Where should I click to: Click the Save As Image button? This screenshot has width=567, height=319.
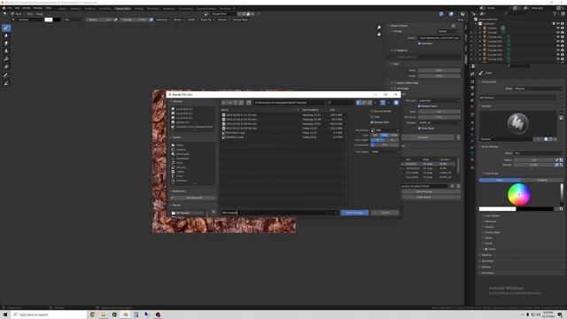coord(354,213)
